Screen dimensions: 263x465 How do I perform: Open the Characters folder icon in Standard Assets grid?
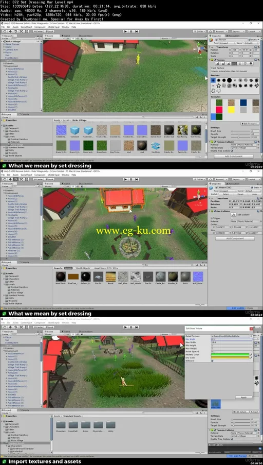pos(61,425)
